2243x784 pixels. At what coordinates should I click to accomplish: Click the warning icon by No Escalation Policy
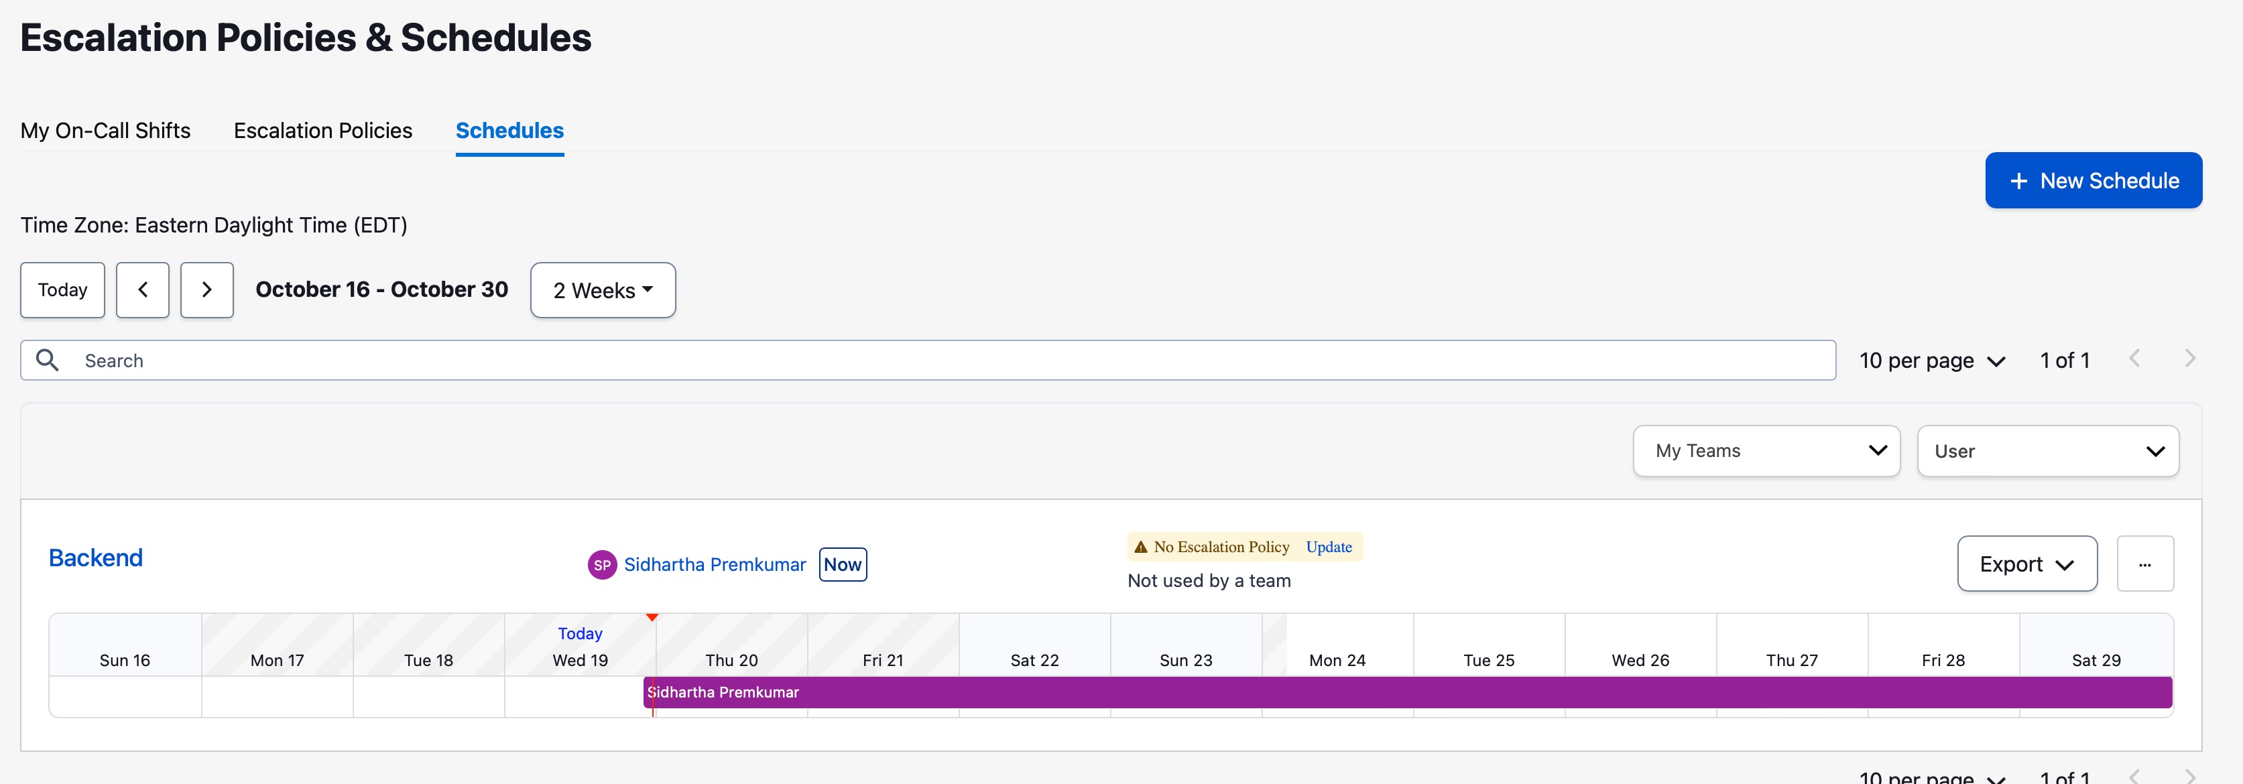click(1141, 546)
